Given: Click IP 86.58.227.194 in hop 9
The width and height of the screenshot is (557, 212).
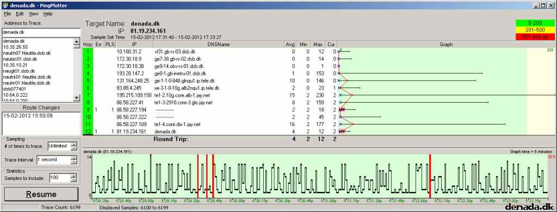Looking at the screenshot, I should 132,110.
